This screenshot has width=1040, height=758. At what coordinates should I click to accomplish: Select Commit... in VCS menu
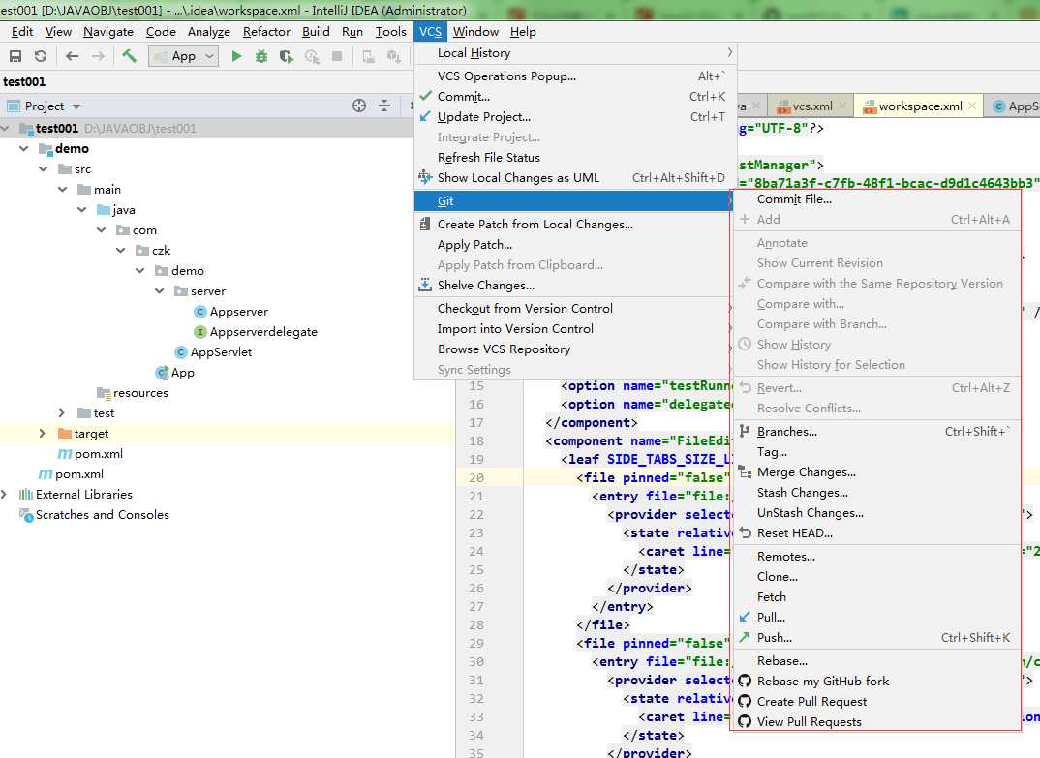point(575,96)
